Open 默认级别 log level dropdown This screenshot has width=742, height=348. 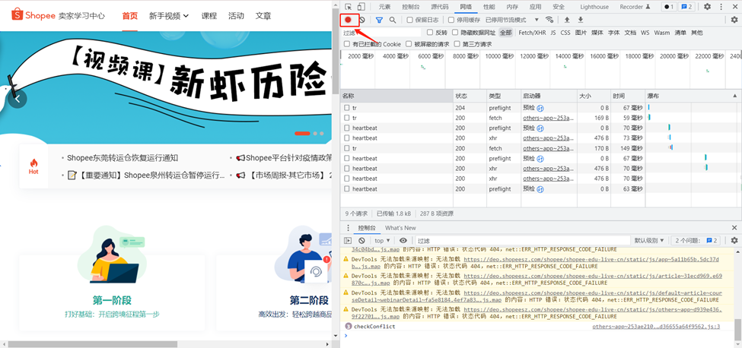coord(649,240)
